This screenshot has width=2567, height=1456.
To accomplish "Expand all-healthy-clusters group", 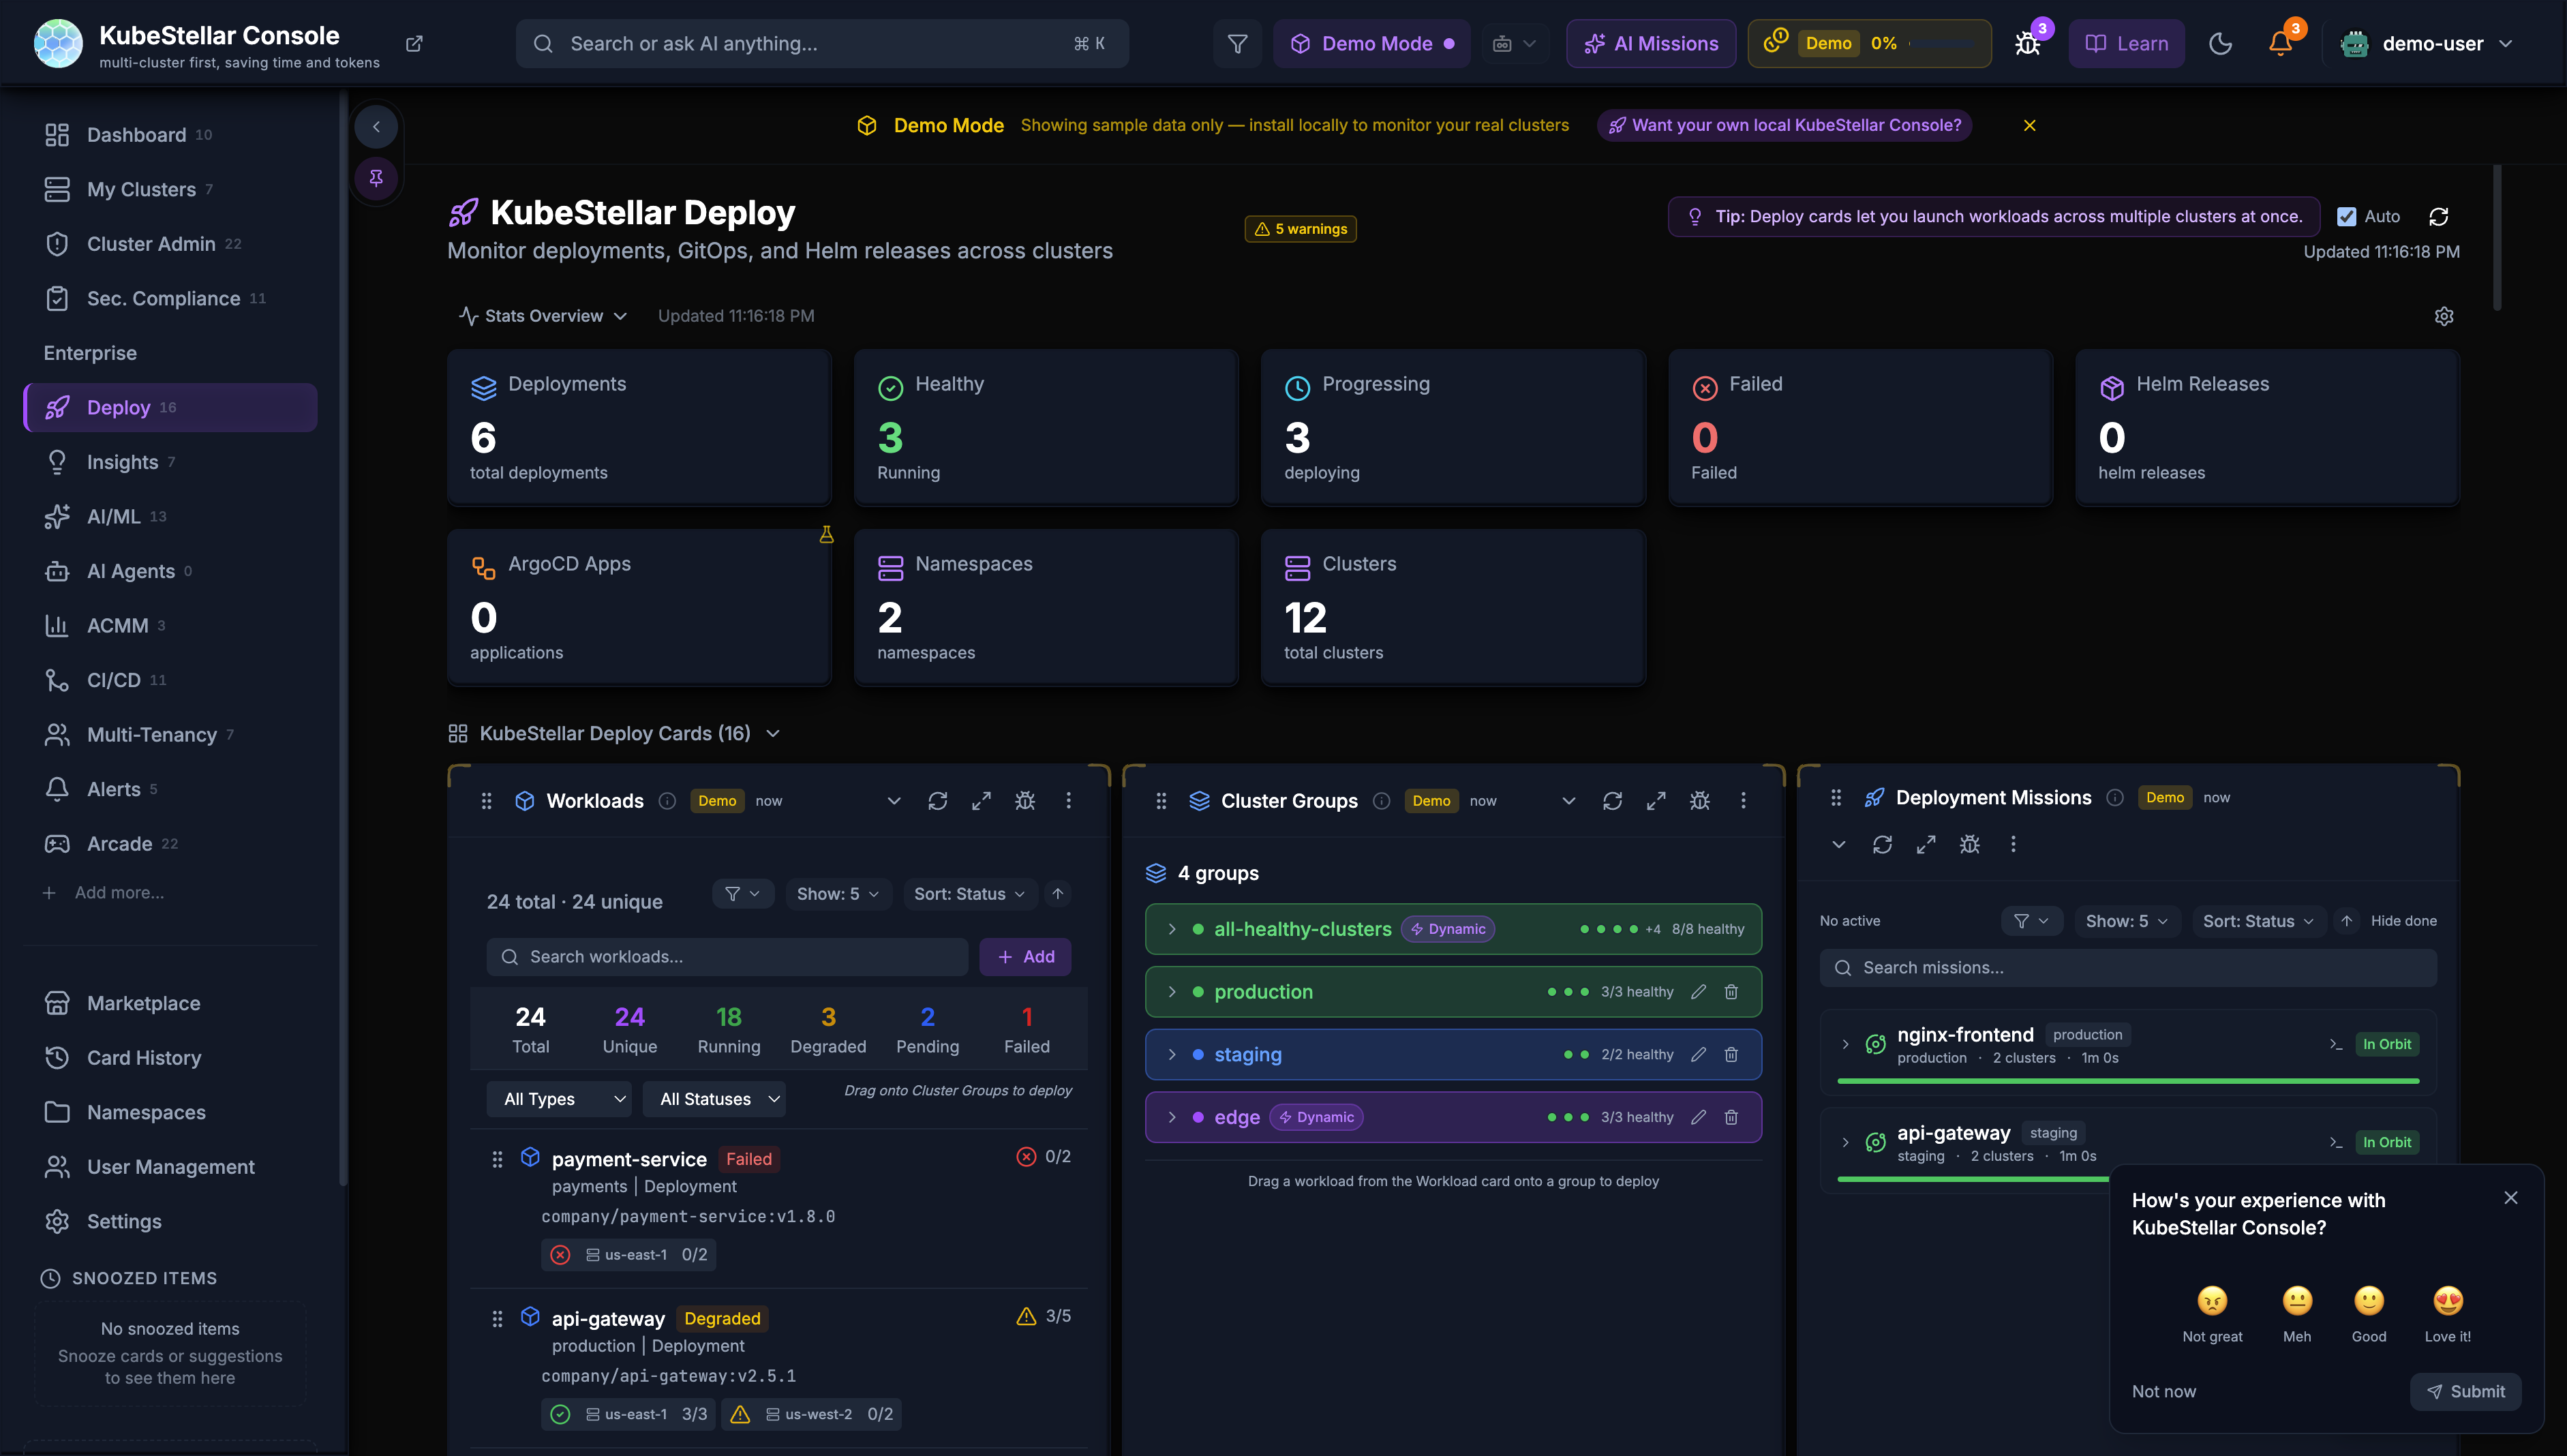I will pos(1172,929).
